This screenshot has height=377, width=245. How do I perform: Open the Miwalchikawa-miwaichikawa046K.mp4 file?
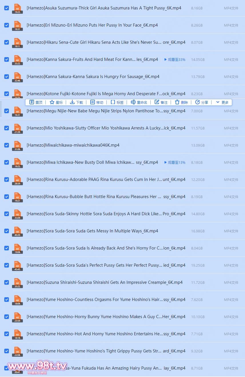(x=73, y=145)
